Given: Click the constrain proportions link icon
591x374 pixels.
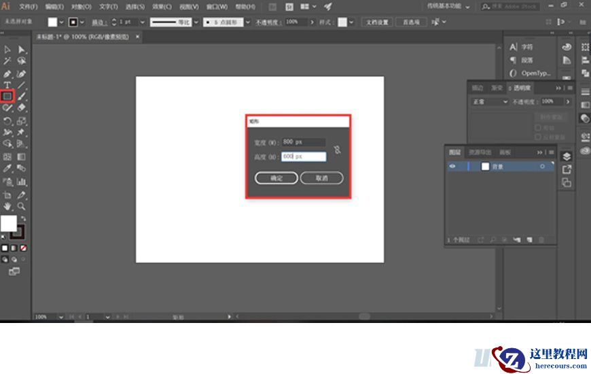Looking at the screenshot, I should [x=337, y=150].
